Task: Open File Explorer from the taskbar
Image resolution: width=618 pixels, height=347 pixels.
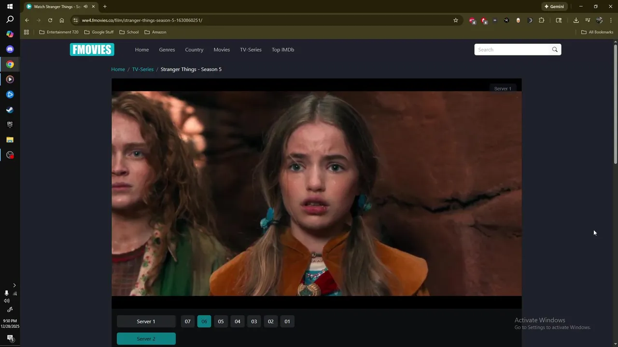Action: (10, 140)
